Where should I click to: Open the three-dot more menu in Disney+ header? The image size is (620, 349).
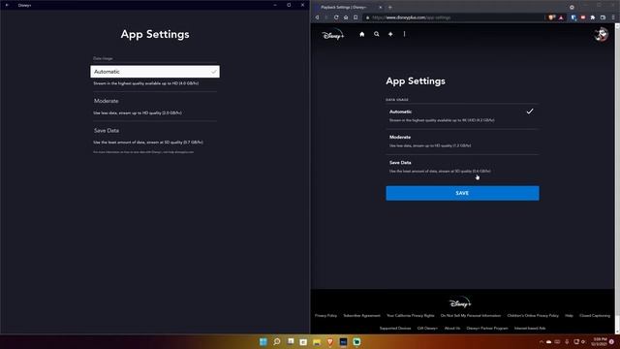(x=404, y=34)
